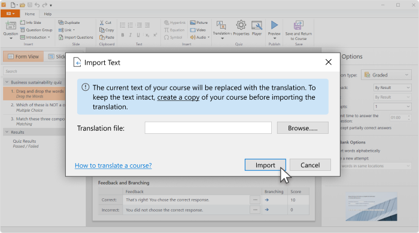The width and height of the screenshot is (419, 233).
Task: Toggle italic text formatting
Action: [130, 35]
